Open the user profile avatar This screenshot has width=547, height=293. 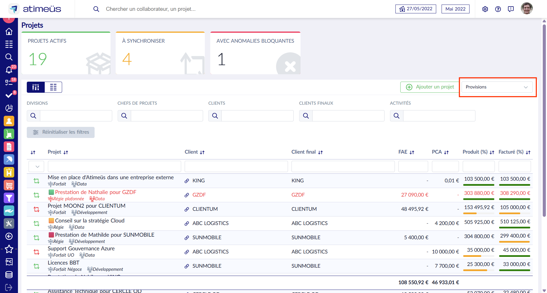527,9
